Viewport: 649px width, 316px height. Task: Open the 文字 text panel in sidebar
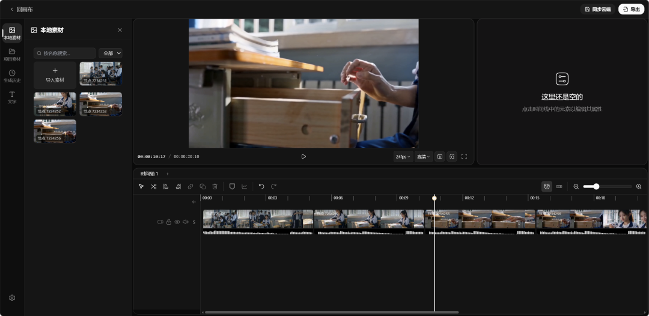click(12, 97)
